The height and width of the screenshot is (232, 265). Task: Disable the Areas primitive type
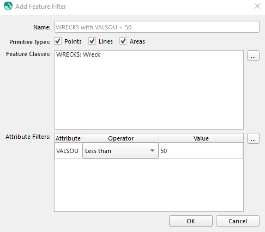point(123,41)
